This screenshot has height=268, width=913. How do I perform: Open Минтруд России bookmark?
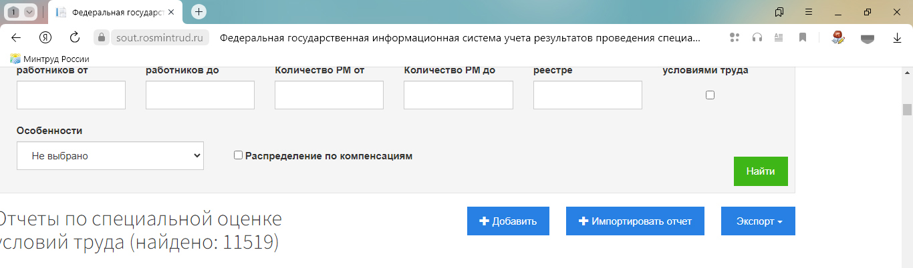(50, 59)
